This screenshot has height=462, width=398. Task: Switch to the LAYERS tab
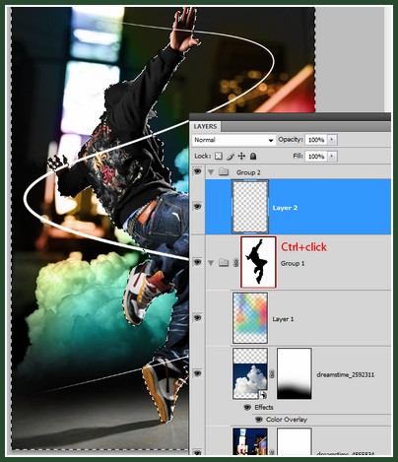tap(205, 127)
